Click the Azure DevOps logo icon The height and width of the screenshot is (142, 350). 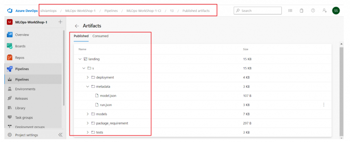[x=10, y=11]
